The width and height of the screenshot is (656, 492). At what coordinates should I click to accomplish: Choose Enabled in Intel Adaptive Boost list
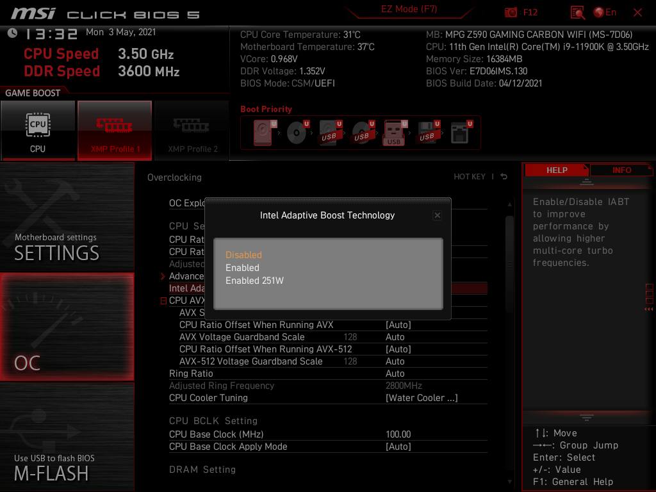(242, 268)
